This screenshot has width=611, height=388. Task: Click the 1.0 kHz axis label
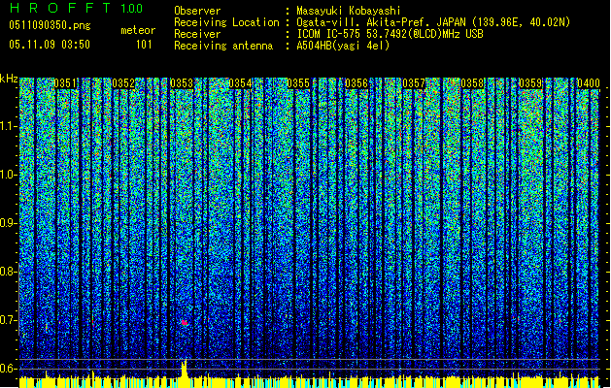(x=8, y=176)
